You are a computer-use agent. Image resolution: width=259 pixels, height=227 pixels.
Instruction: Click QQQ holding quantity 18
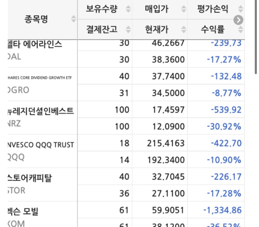(124, 143)
